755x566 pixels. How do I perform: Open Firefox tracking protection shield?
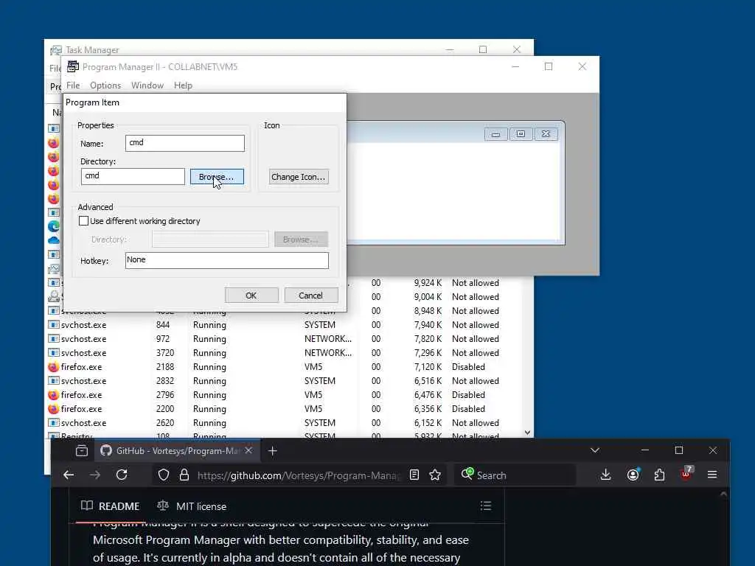164,475
